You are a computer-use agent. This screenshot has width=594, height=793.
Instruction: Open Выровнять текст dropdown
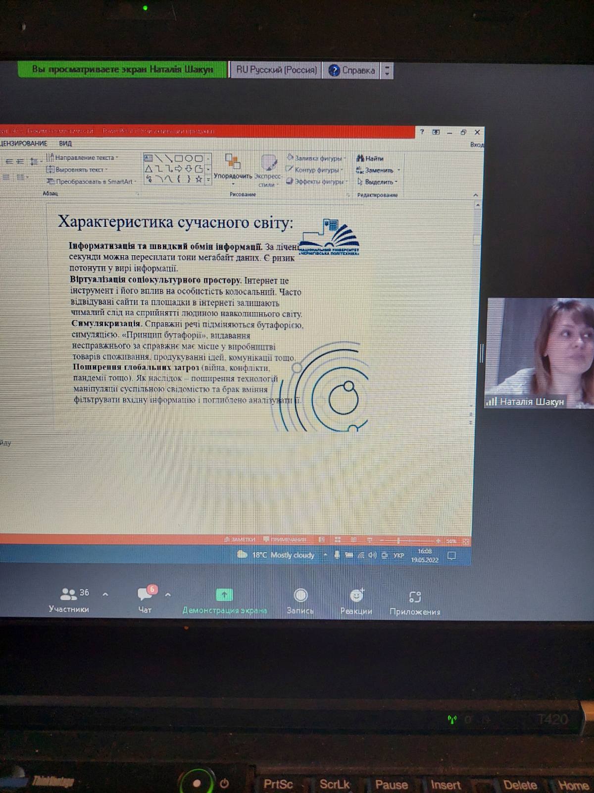coord(77,170)
